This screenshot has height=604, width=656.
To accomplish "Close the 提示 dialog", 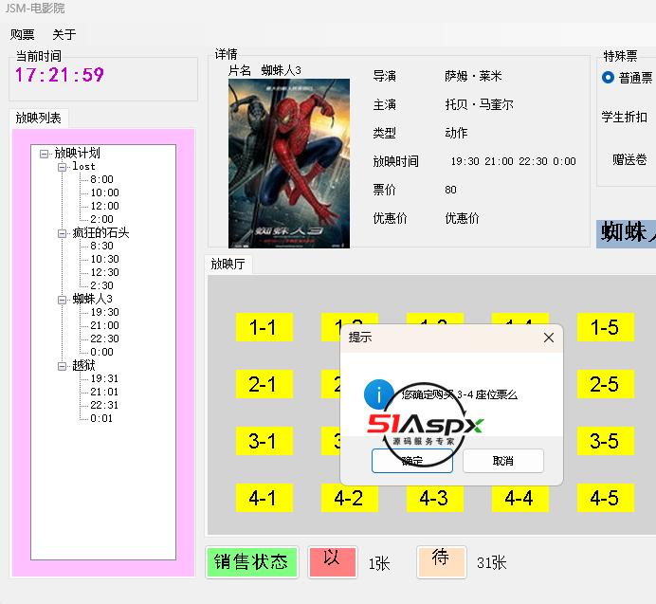I will point(549,338).
